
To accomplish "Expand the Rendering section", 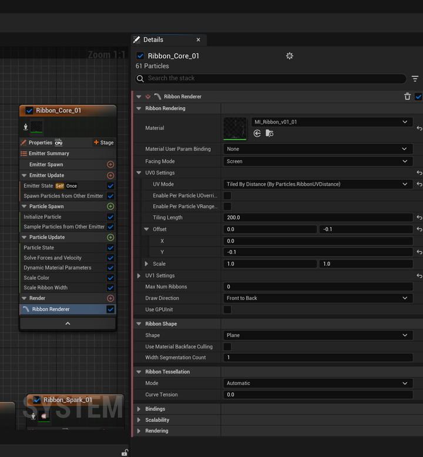I will point(139,431).
